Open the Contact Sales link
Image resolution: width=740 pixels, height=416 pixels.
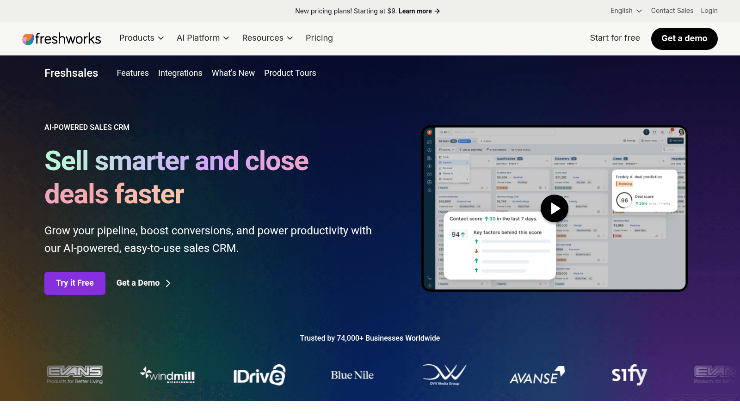point(672,11)
